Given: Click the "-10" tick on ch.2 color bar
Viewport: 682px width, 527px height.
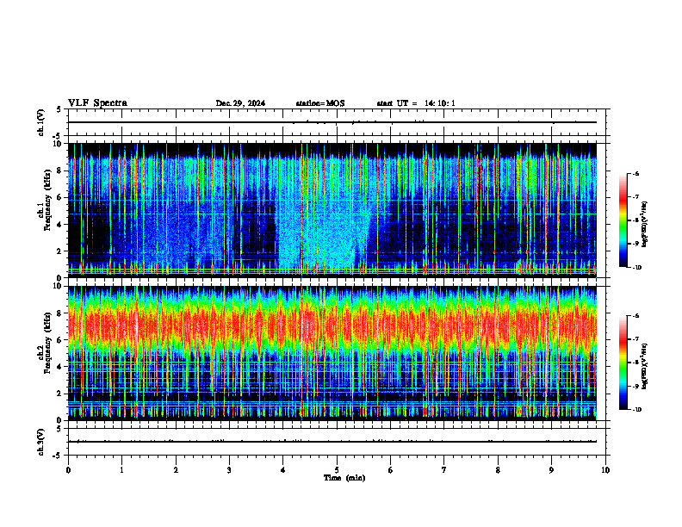Looking at the screenshot, I should 637,410.
